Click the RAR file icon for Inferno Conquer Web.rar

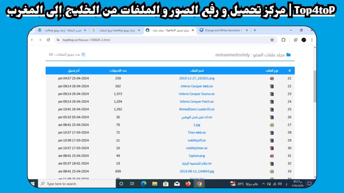[x=271, y=86]
